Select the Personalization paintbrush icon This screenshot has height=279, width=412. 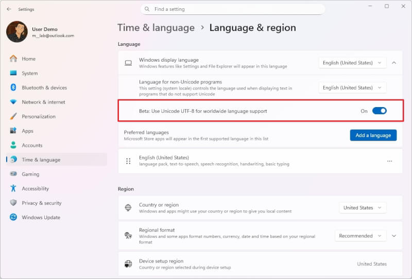[x=13, y=116]
